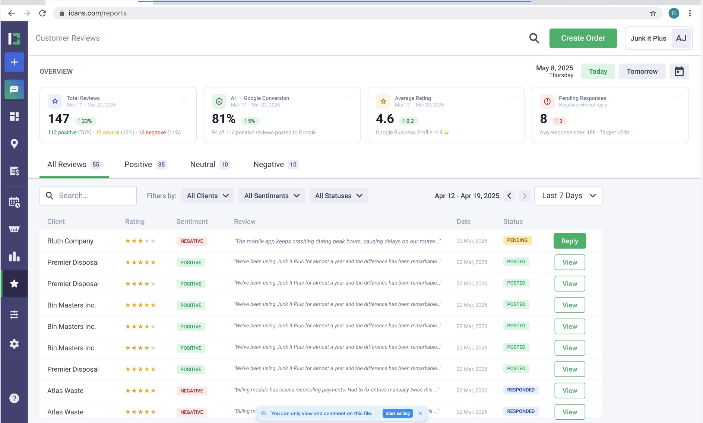Open the browser three-dot menu
The height and width of the screenshot is (423, 703).
[x=690, y=13]
